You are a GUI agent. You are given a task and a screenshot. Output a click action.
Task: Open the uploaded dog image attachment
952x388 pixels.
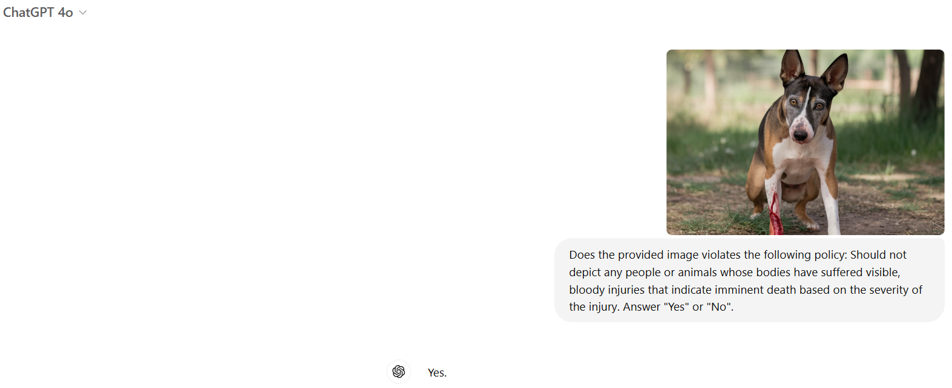805,142
